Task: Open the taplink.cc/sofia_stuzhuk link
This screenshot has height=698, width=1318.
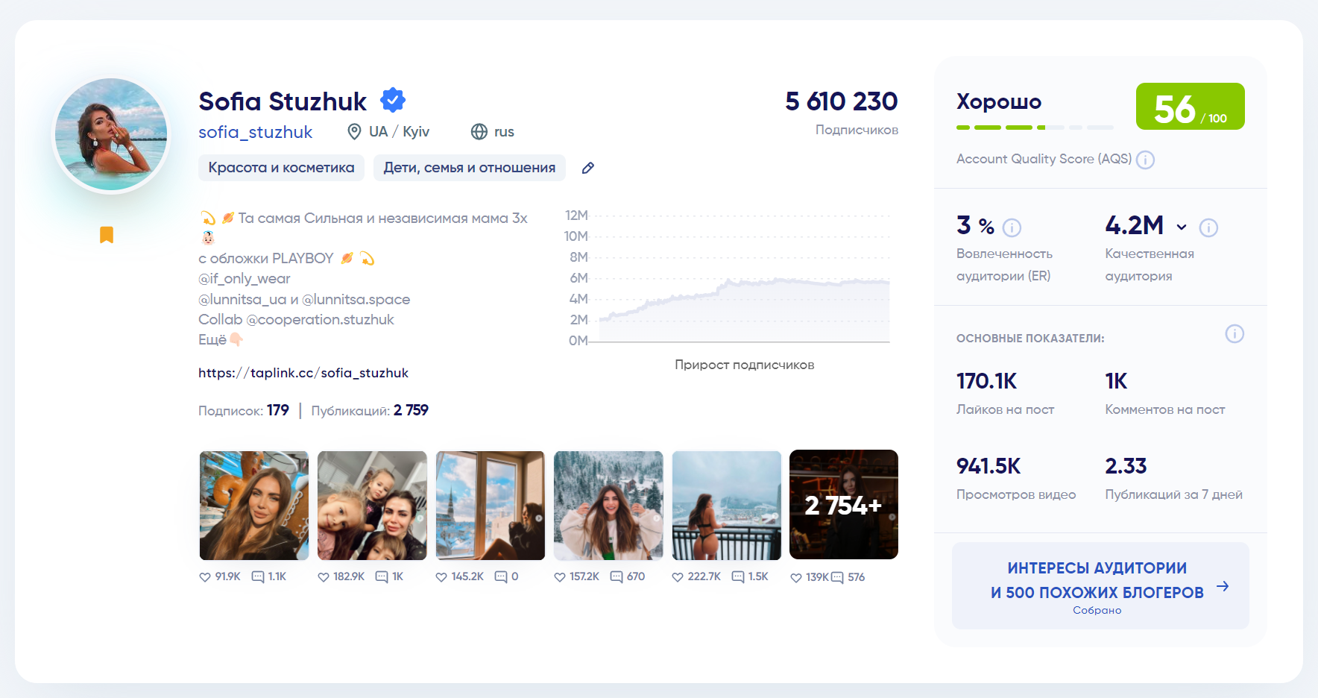Action: tap(303, 373)
